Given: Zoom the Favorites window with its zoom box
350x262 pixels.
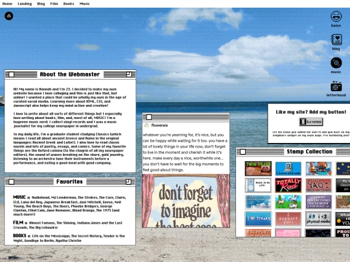Looking at the screenshot, I should click(x=128, y=182).
